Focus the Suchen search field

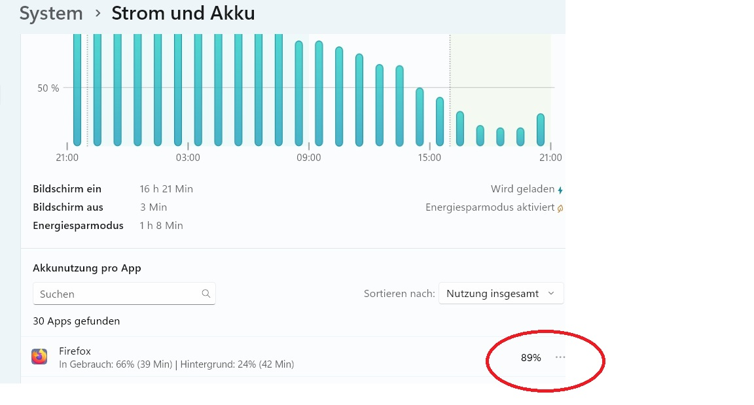click(x=118, y=294)
